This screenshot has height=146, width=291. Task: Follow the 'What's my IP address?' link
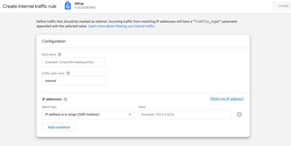click(x=227, y=99)
